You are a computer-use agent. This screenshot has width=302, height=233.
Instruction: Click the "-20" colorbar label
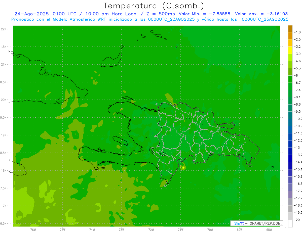[x=297, y=220]
